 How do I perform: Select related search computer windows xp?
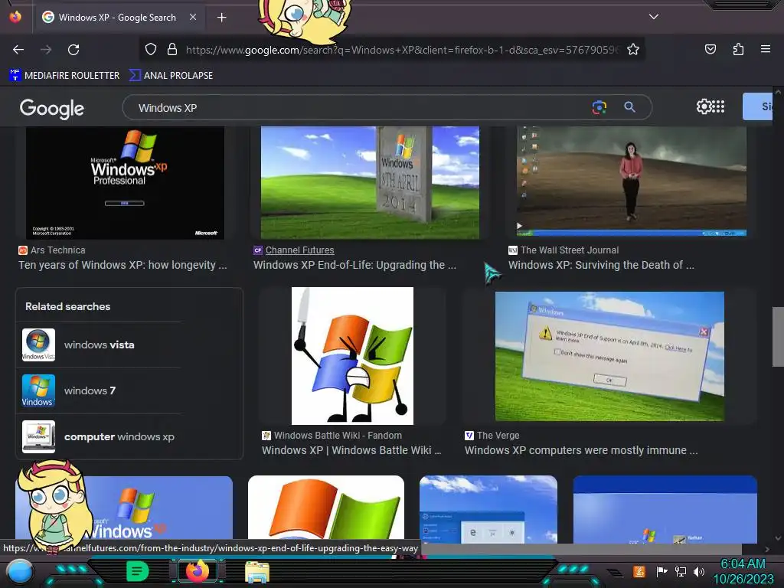tap(99, 436)
